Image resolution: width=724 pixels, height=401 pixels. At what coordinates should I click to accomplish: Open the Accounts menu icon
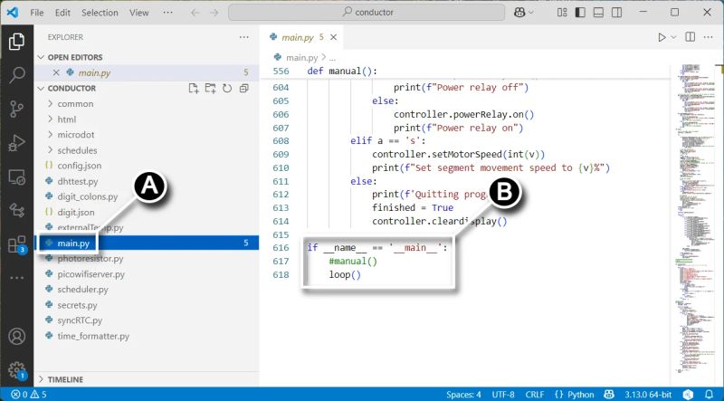(16, 337)
